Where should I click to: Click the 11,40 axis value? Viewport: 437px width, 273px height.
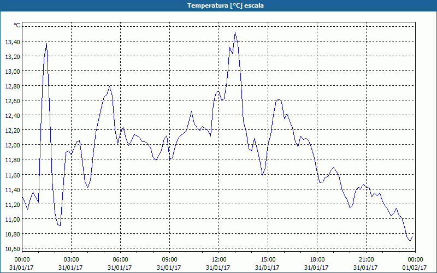click(13, 190)
